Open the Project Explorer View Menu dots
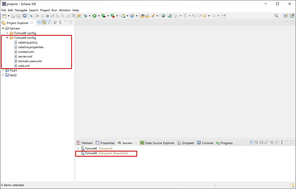 [x=60, y=22]
